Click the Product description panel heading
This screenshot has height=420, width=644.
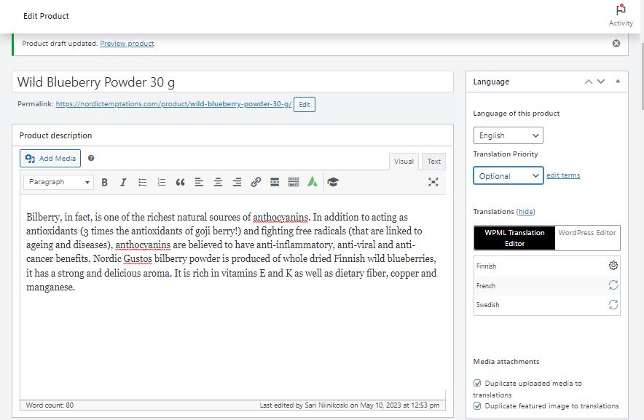(55, 135)
